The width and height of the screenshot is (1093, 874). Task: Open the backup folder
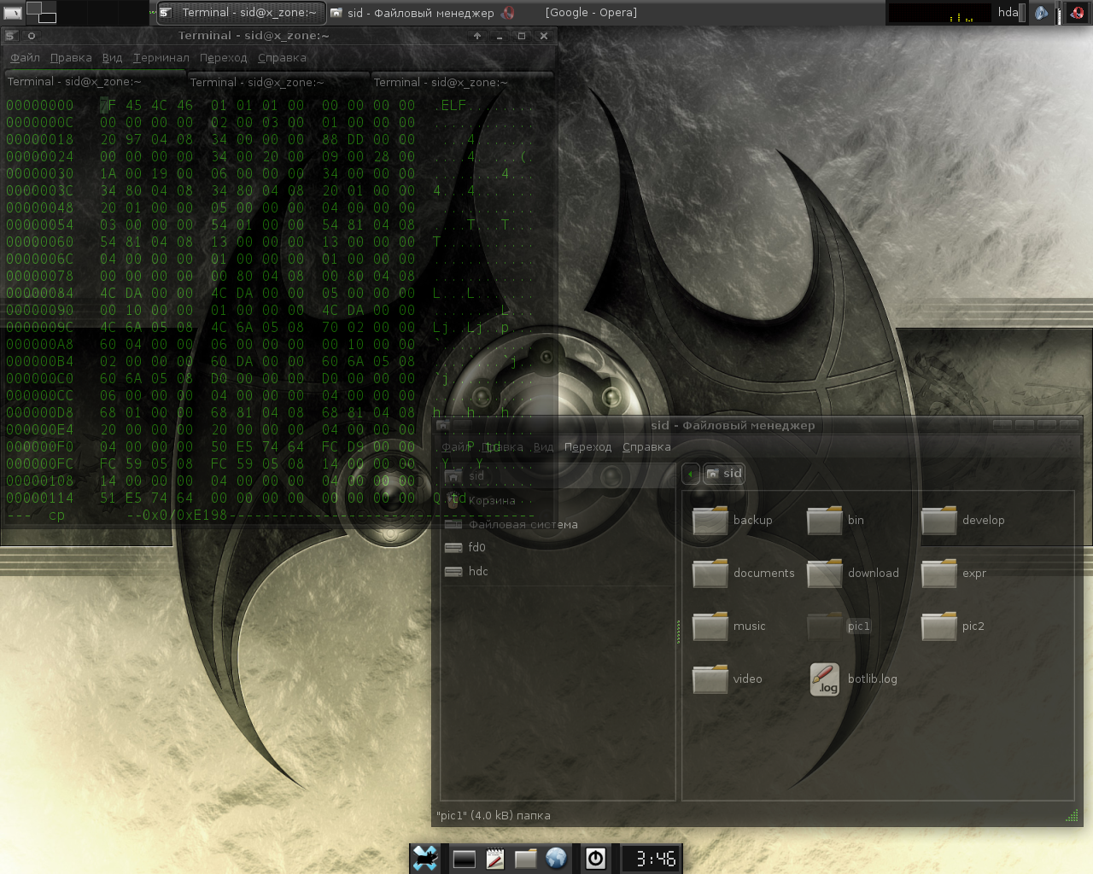[732, 521]
